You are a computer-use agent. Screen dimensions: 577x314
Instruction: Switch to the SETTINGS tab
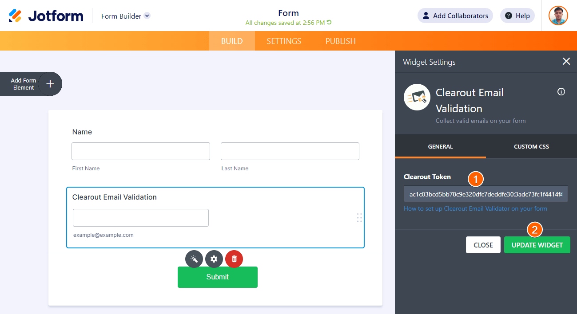[284, 41]
